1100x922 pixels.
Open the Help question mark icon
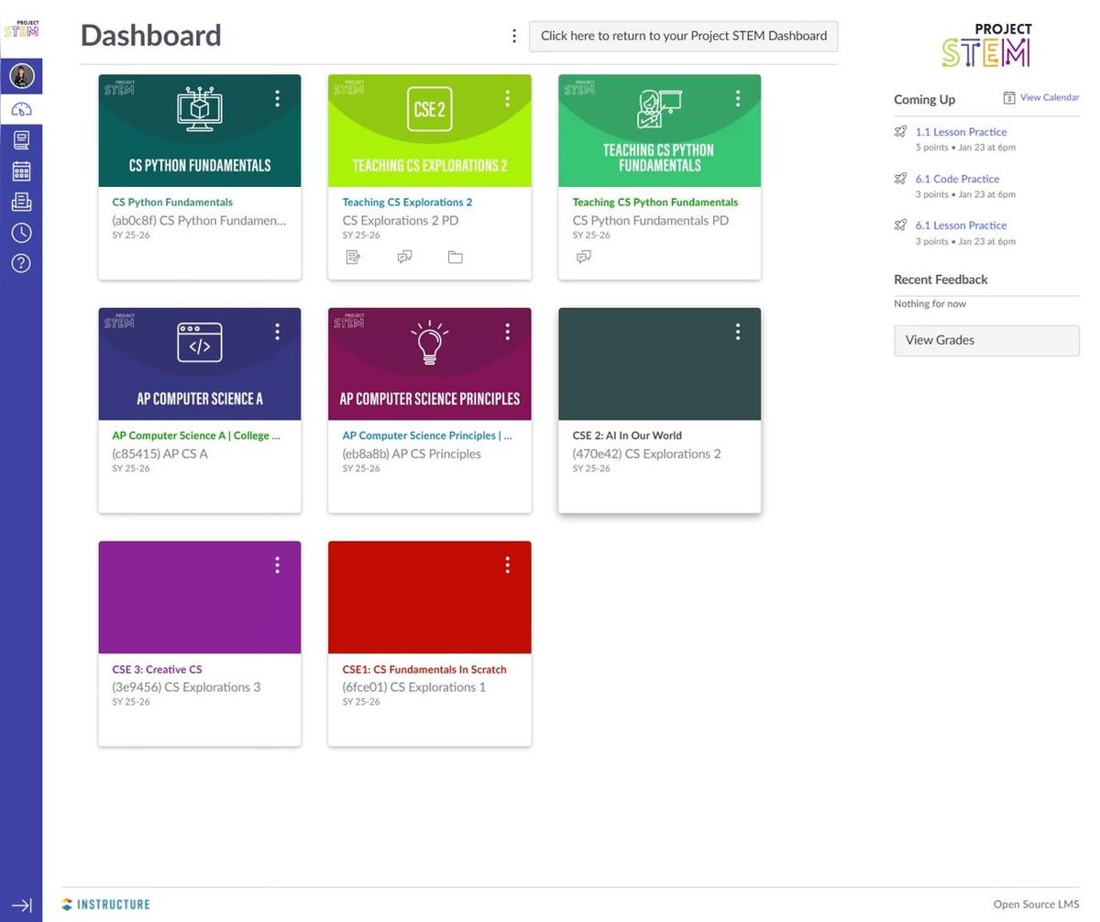tap(21, 264)
